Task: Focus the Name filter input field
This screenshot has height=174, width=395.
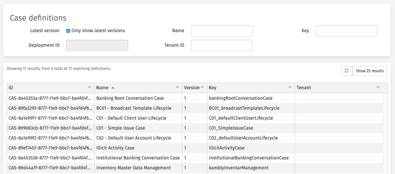Action: [x=222, y=31]
